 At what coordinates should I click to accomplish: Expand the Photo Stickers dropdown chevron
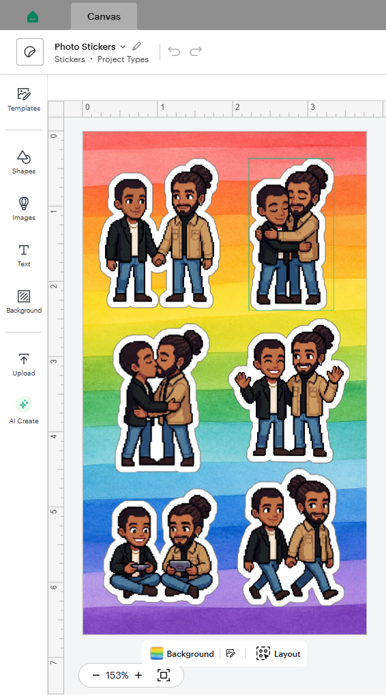(x=123, y=46)
